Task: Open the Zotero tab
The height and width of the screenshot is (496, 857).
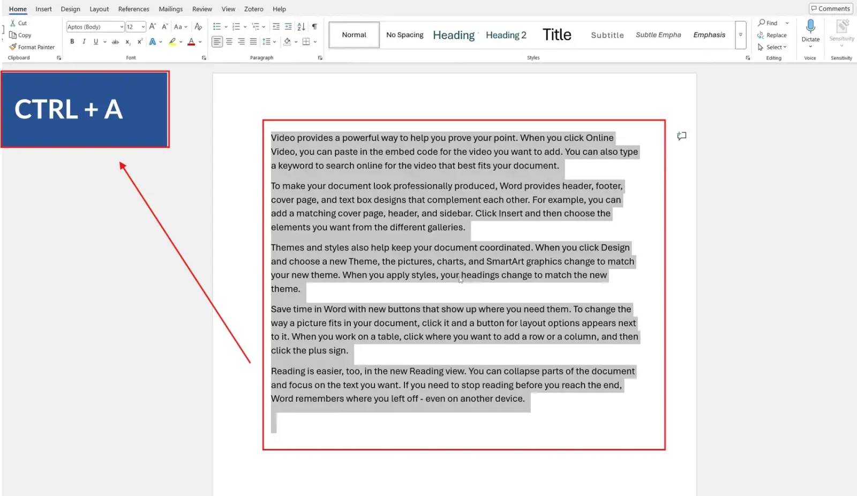Action: [x=254, y=9]
